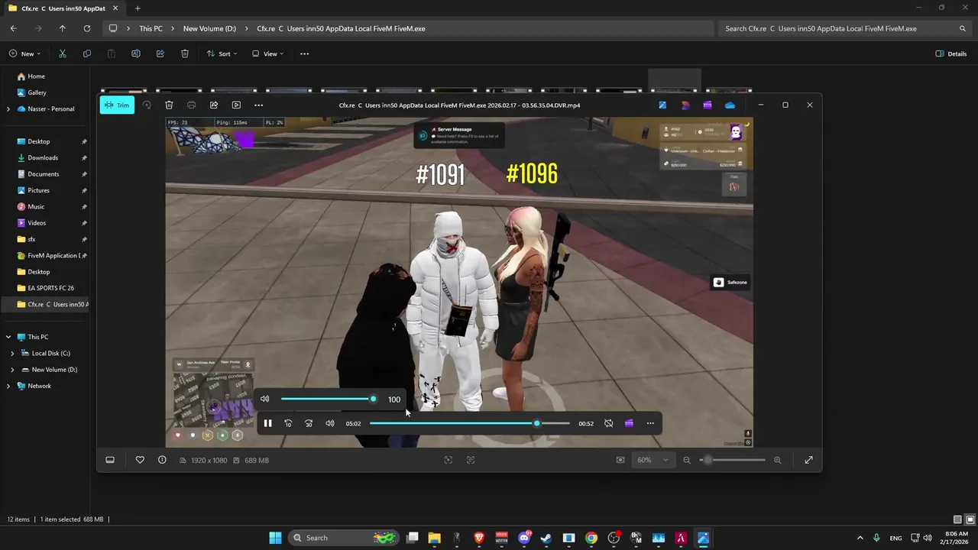This screenshot has width=978, height=550.
Task: Skip back 10 seconds in video
Action: (288, 423)
